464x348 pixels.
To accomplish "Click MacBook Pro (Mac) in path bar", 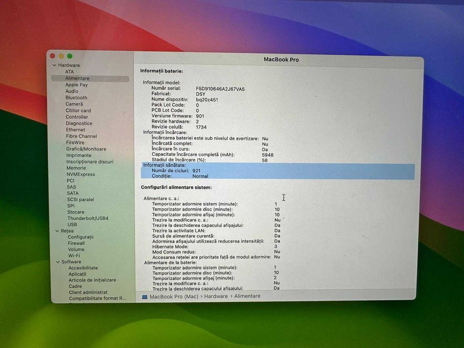I will (174, 296).
